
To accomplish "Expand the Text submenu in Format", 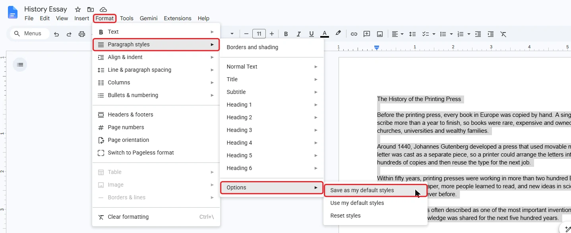I will (156, 32).
